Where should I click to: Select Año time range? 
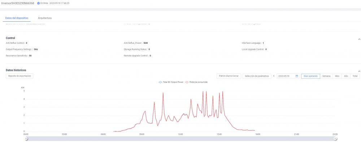coord(346,76)
